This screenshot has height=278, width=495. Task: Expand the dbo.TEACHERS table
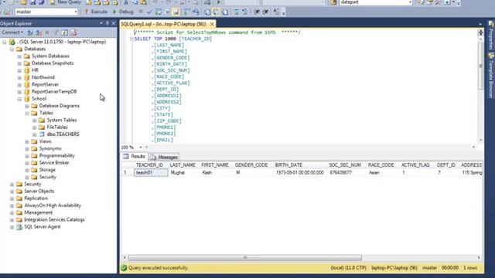tap(35, 134)
